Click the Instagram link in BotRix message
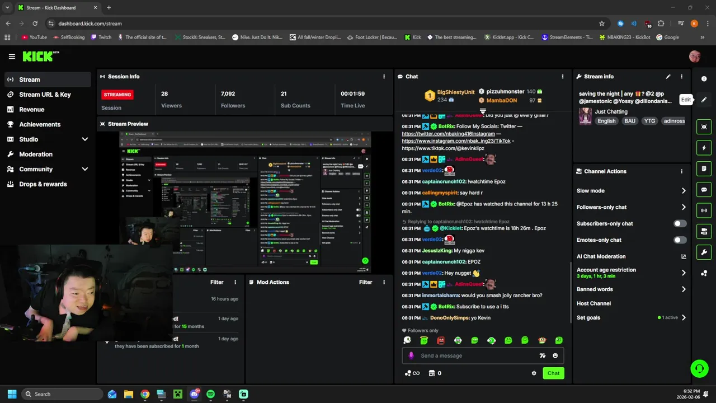716x403 pixels. tap(456, 141)
